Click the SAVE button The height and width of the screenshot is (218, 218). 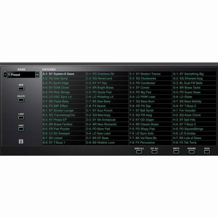point(21,129)
